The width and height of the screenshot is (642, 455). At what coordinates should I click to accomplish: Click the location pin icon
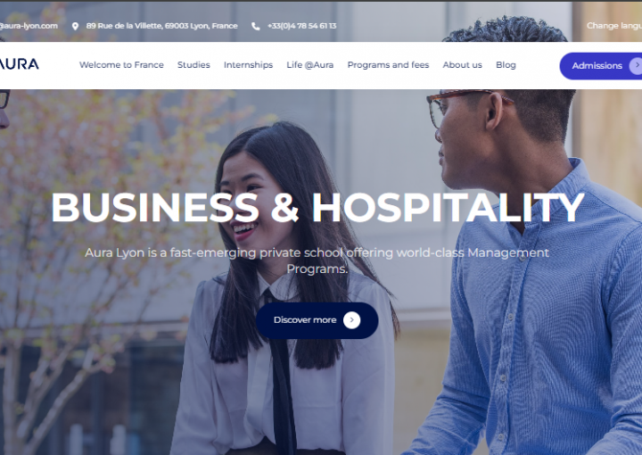75,26
